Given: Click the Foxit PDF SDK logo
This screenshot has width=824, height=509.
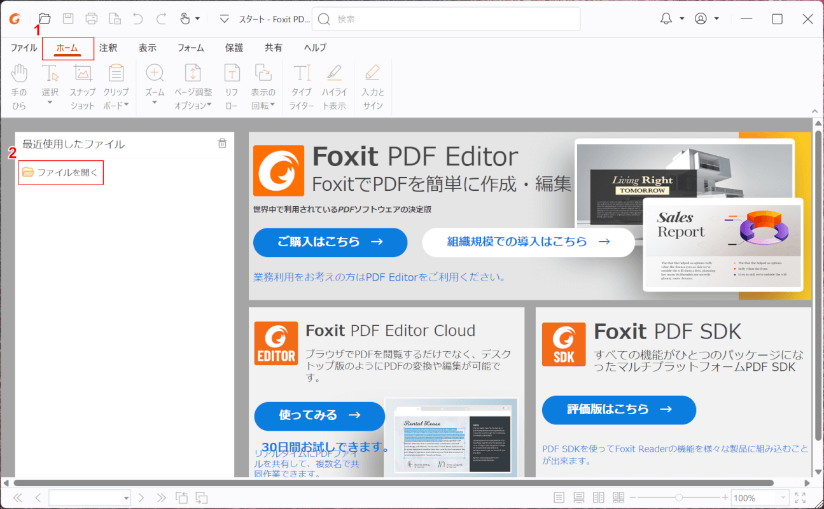Looking at the screenshot, I should click(564, 344).
